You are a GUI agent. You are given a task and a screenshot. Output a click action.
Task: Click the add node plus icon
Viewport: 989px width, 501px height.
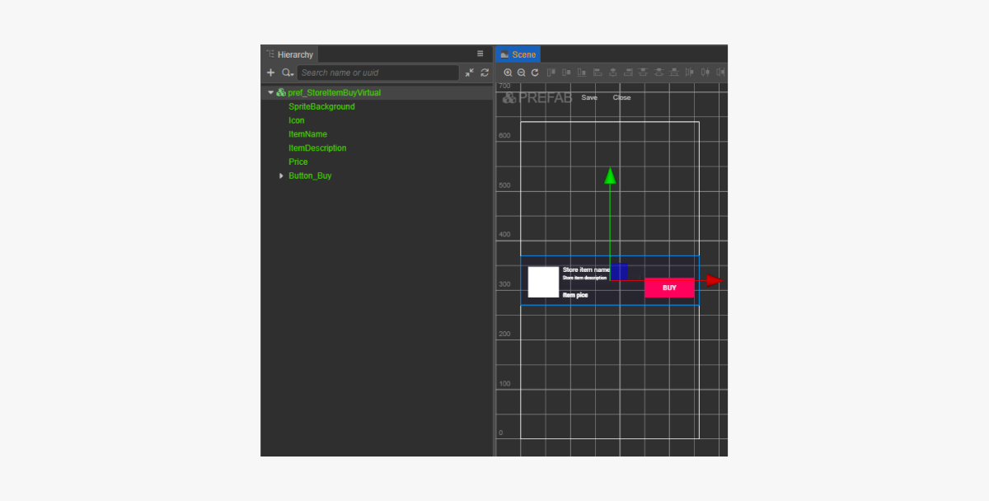pyautogui.click(x=270, y=73)
